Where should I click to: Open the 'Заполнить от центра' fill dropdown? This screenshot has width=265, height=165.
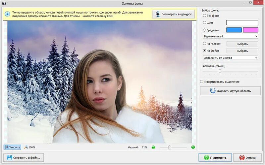tap(231, 57)
